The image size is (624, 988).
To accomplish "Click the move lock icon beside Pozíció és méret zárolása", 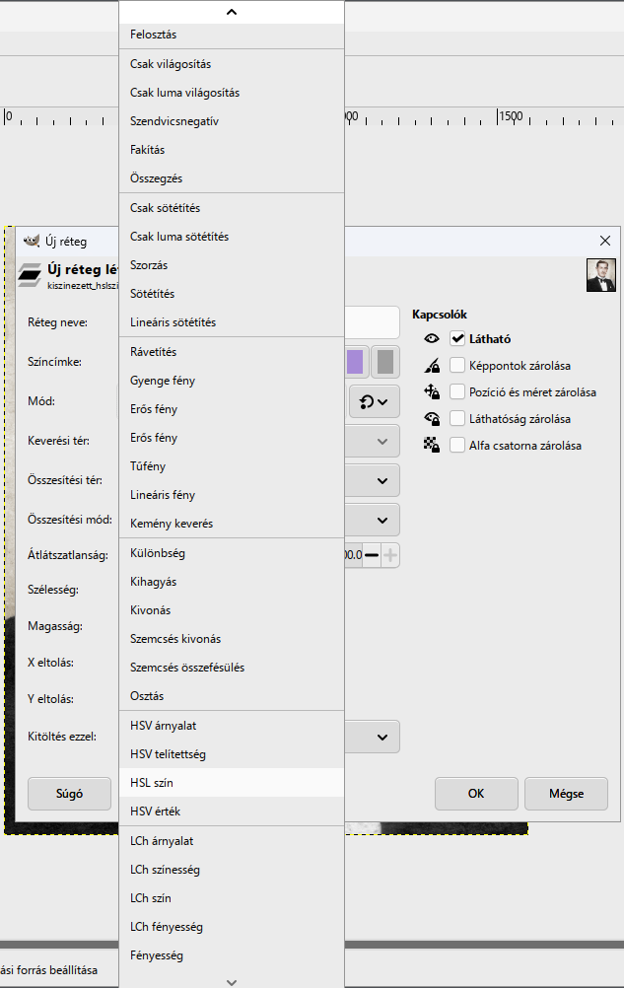I will pyautogui.click(x=432, y=391).
